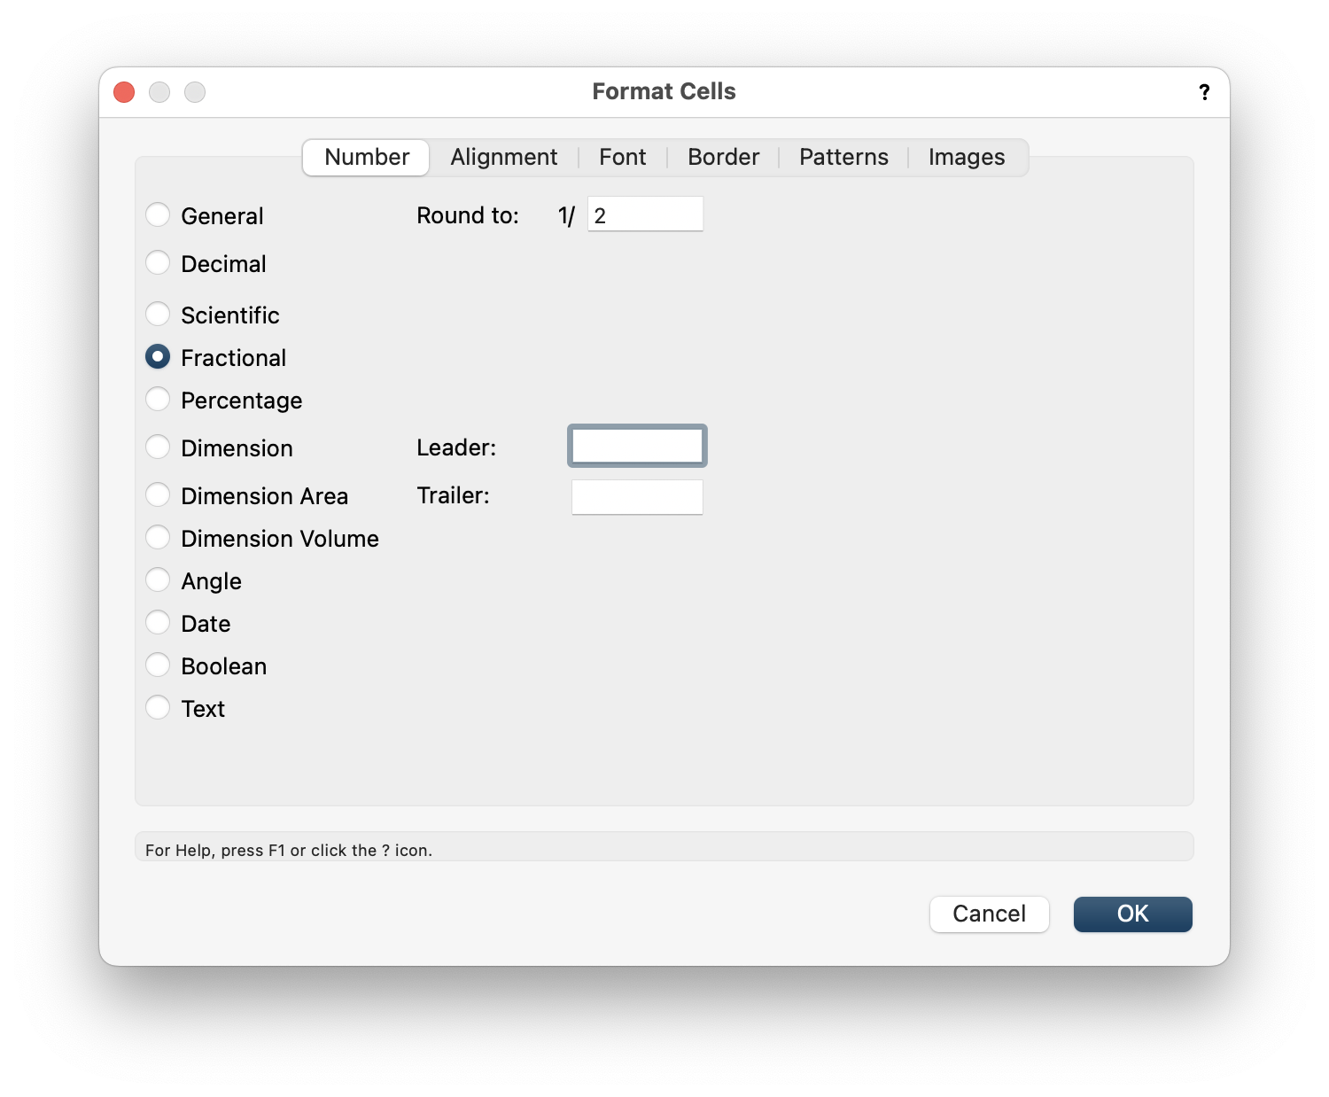Select the Date format radio button
This screenshot has width=1329, height=1097.
158,623
